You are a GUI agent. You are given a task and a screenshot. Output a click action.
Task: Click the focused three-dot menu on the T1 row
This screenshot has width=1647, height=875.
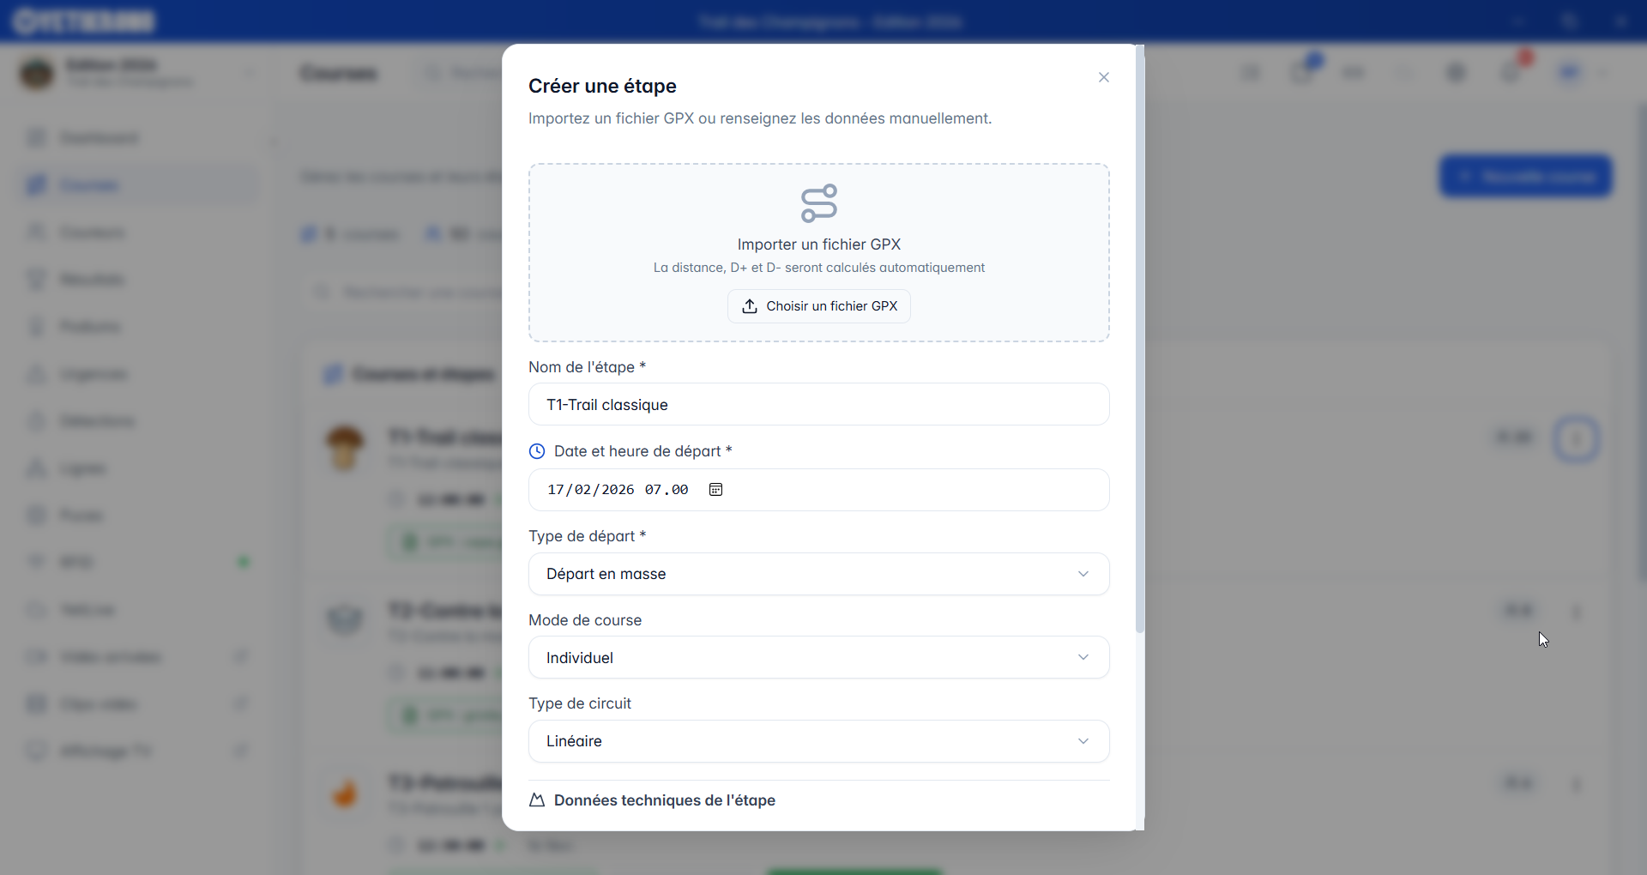[x=1576, y=439]
